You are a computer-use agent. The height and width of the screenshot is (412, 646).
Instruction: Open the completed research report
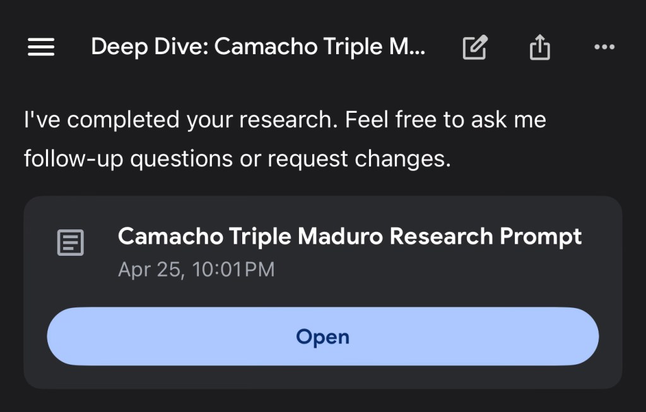[x=322, y=336]
